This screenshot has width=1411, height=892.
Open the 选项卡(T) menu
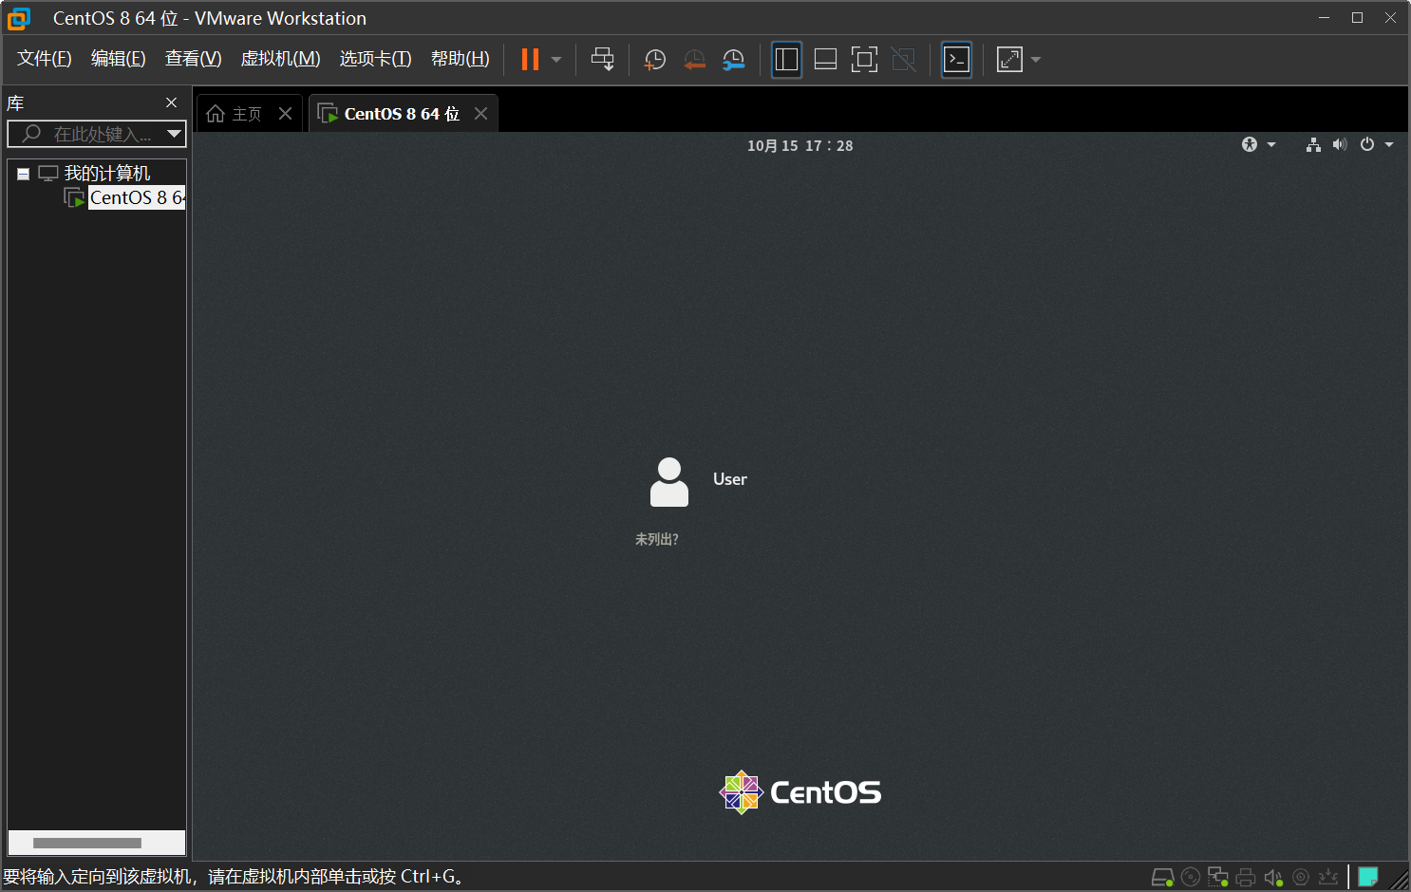click(376, 59)
